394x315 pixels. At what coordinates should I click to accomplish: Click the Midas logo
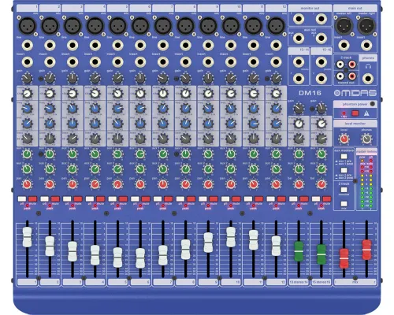pyautogui.click(x=355, y=93)
